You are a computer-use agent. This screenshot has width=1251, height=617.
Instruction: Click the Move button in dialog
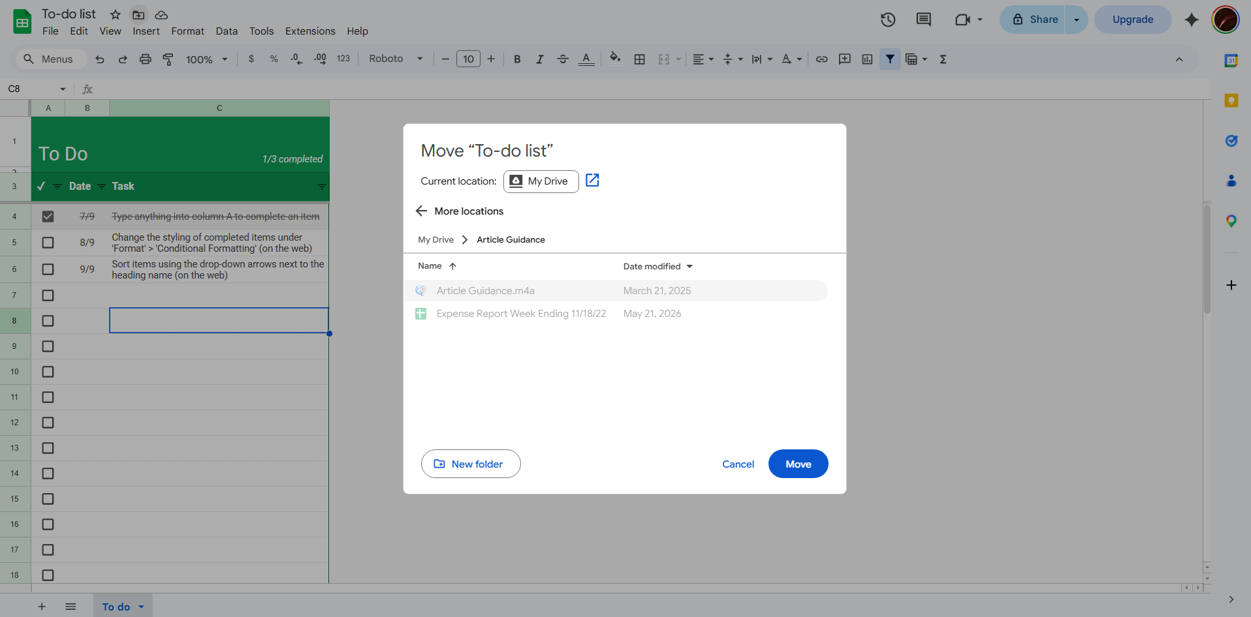[798, 464]
